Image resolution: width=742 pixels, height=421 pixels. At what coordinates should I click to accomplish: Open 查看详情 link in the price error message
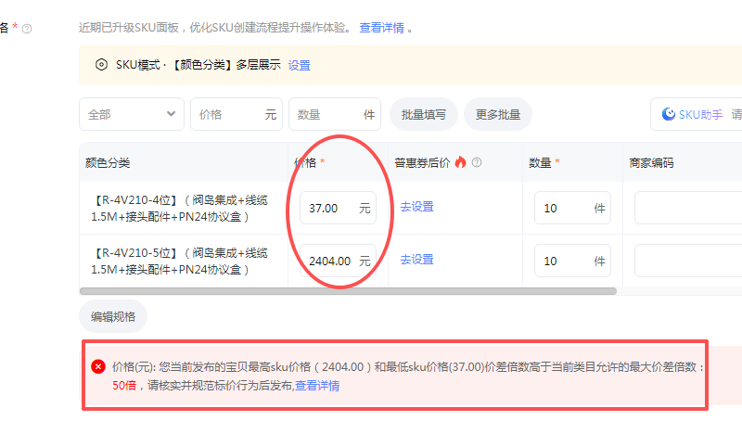[x=317, y=386]
